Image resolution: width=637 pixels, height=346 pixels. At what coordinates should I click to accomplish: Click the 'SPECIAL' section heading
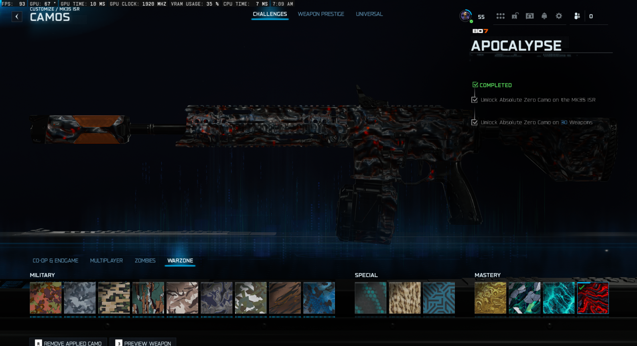pos(366,275)
